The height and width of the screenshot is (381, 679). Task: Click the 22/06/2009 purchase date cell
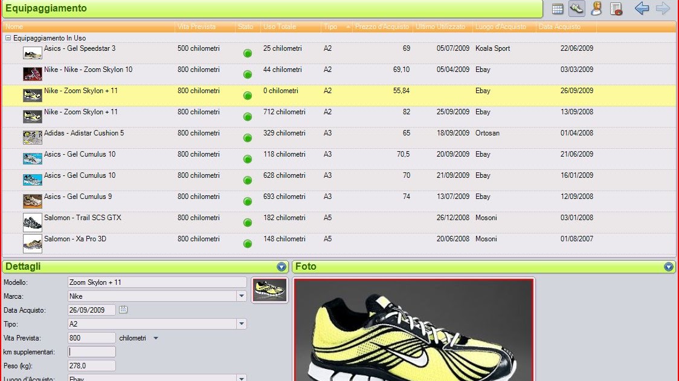(577, 48)
